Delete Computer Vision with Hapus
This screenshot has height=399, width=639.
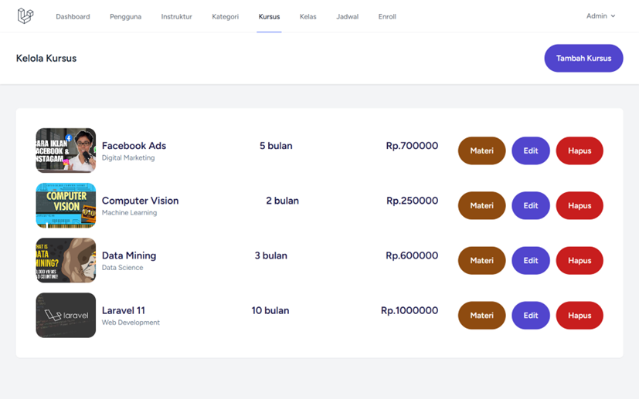click(x=580, y=205)
